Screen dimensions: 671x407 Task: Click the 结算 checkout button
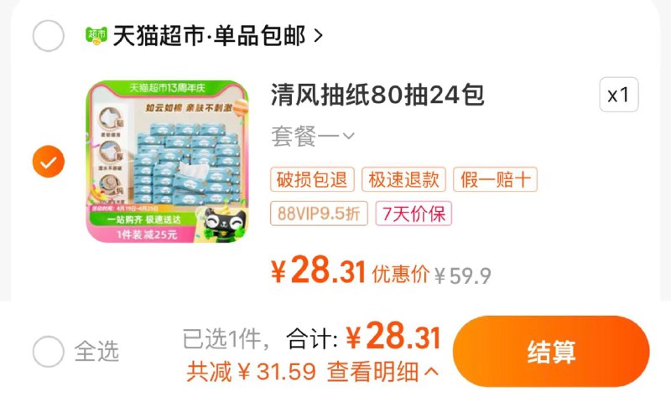click(551, 352)
